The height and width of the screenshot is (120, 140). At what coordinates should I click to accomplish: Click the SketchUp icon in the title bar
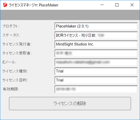click(x=5, y=5)
